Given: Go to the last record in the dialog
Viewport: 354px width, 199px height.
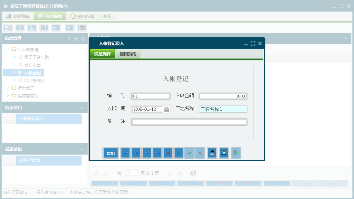Looking at the screenshot, I should point(157,153).
